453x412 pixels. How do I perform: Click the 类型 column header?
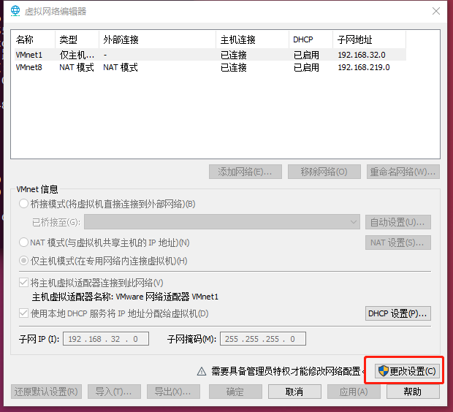[x=77, y=39]
